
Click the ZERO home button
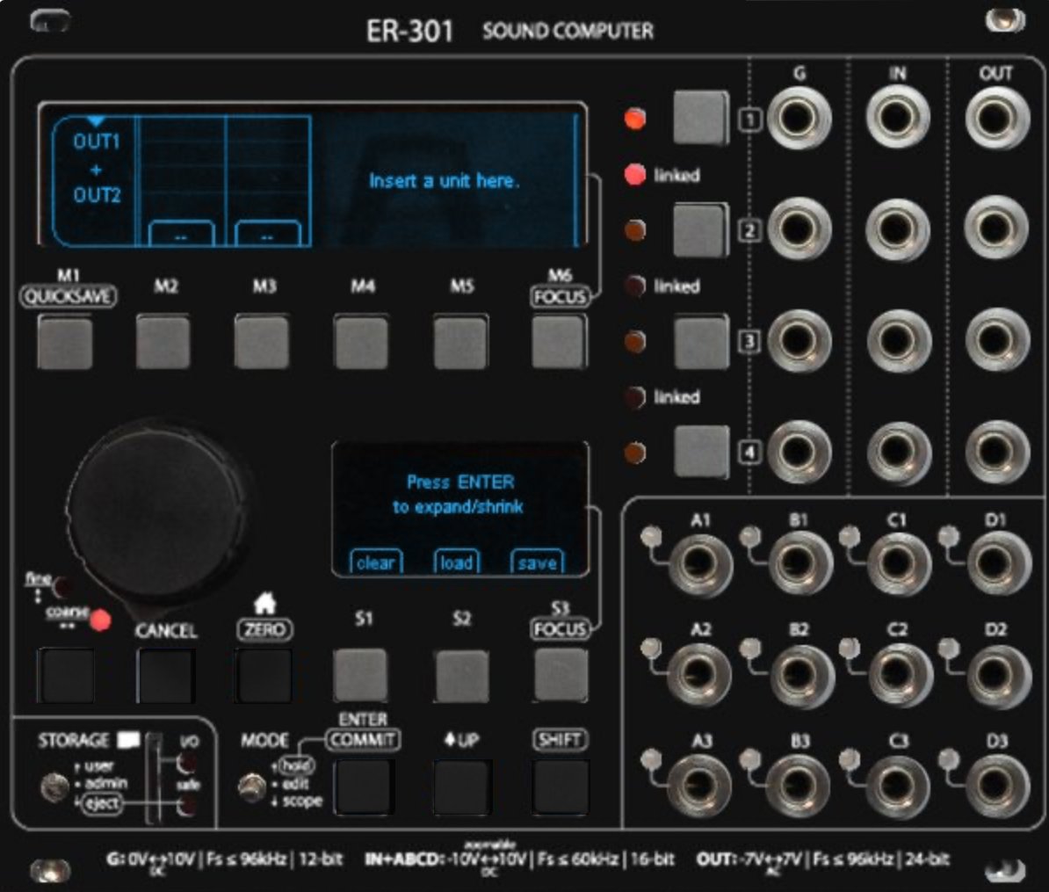[263, 676]
